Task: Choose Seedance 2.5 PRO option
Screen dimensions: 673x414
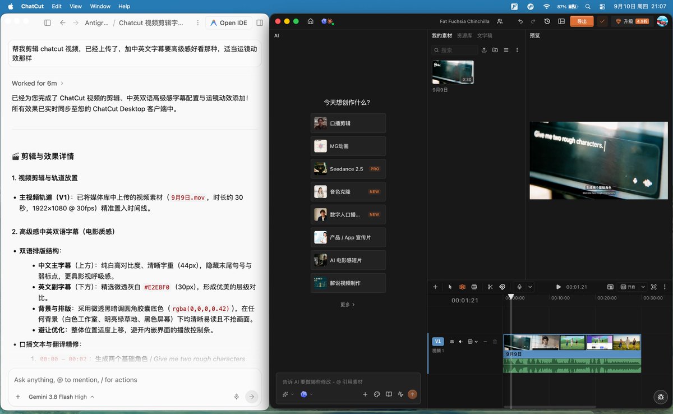Action: (x=348, y=169)
